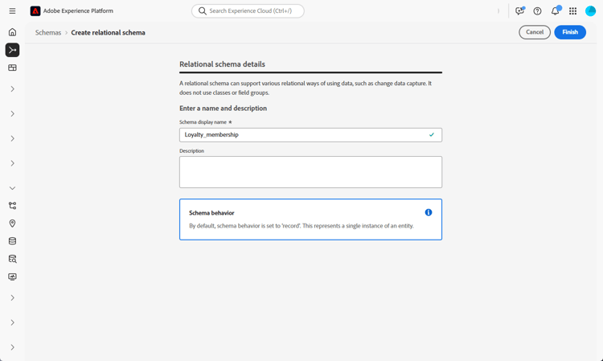Collapse the expanded down-chevron sidebar section

(12, 188)
